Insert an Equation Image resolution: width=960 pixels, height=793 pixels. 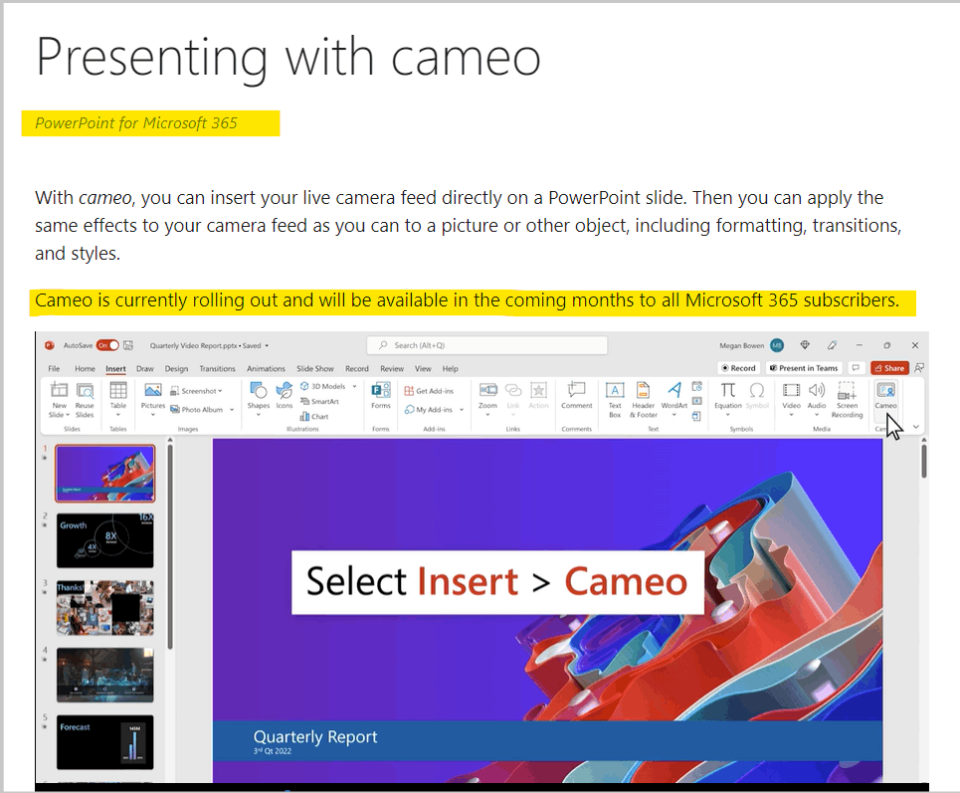point(728,396)
